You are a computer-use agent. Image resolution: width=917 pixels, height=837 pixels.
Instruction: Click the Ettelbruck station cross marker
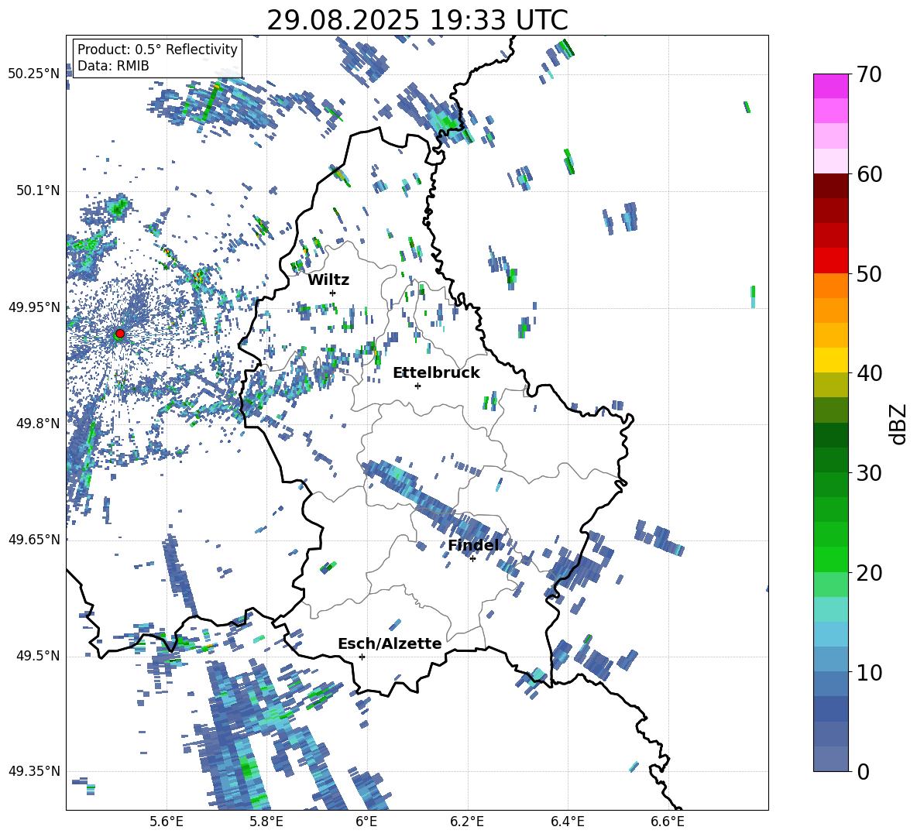[417, 386]
